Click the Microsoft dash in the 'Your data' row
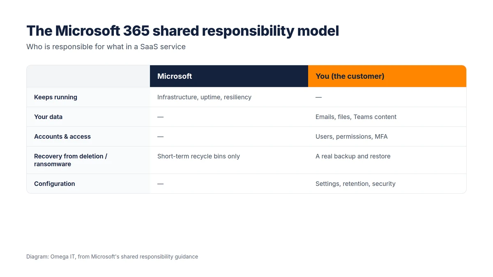 tap(160, 117)
